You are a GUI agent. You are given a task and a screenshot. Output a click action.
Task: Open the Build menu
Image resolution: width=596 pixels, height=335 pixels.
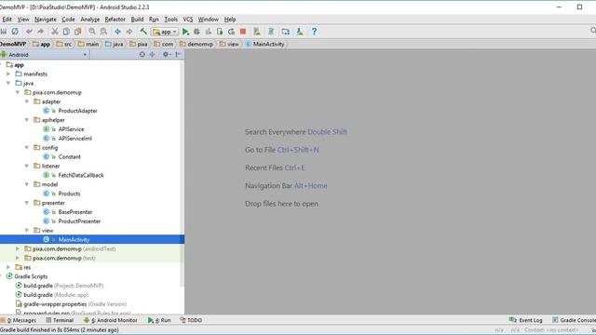click(x=137, y=20)
